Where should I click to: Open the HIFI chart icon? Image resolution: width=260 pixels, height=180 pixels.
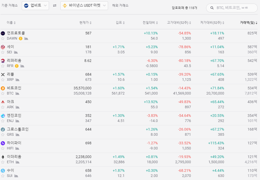tap(17, 148)
